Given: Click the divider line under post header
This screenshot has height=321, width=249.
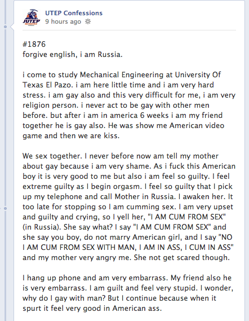Looking at the screenshot, I should point(129,30).
